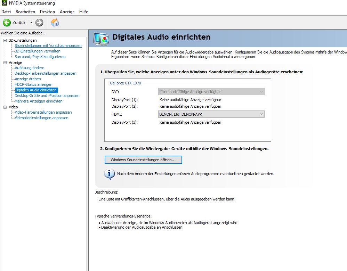Open Desktop-Größe und -Position anpassen
This screenshot has height=271, width=347.
(47, 96)
